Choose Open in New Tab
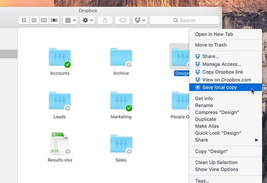The image size is (267, 183). coord(225,34)
